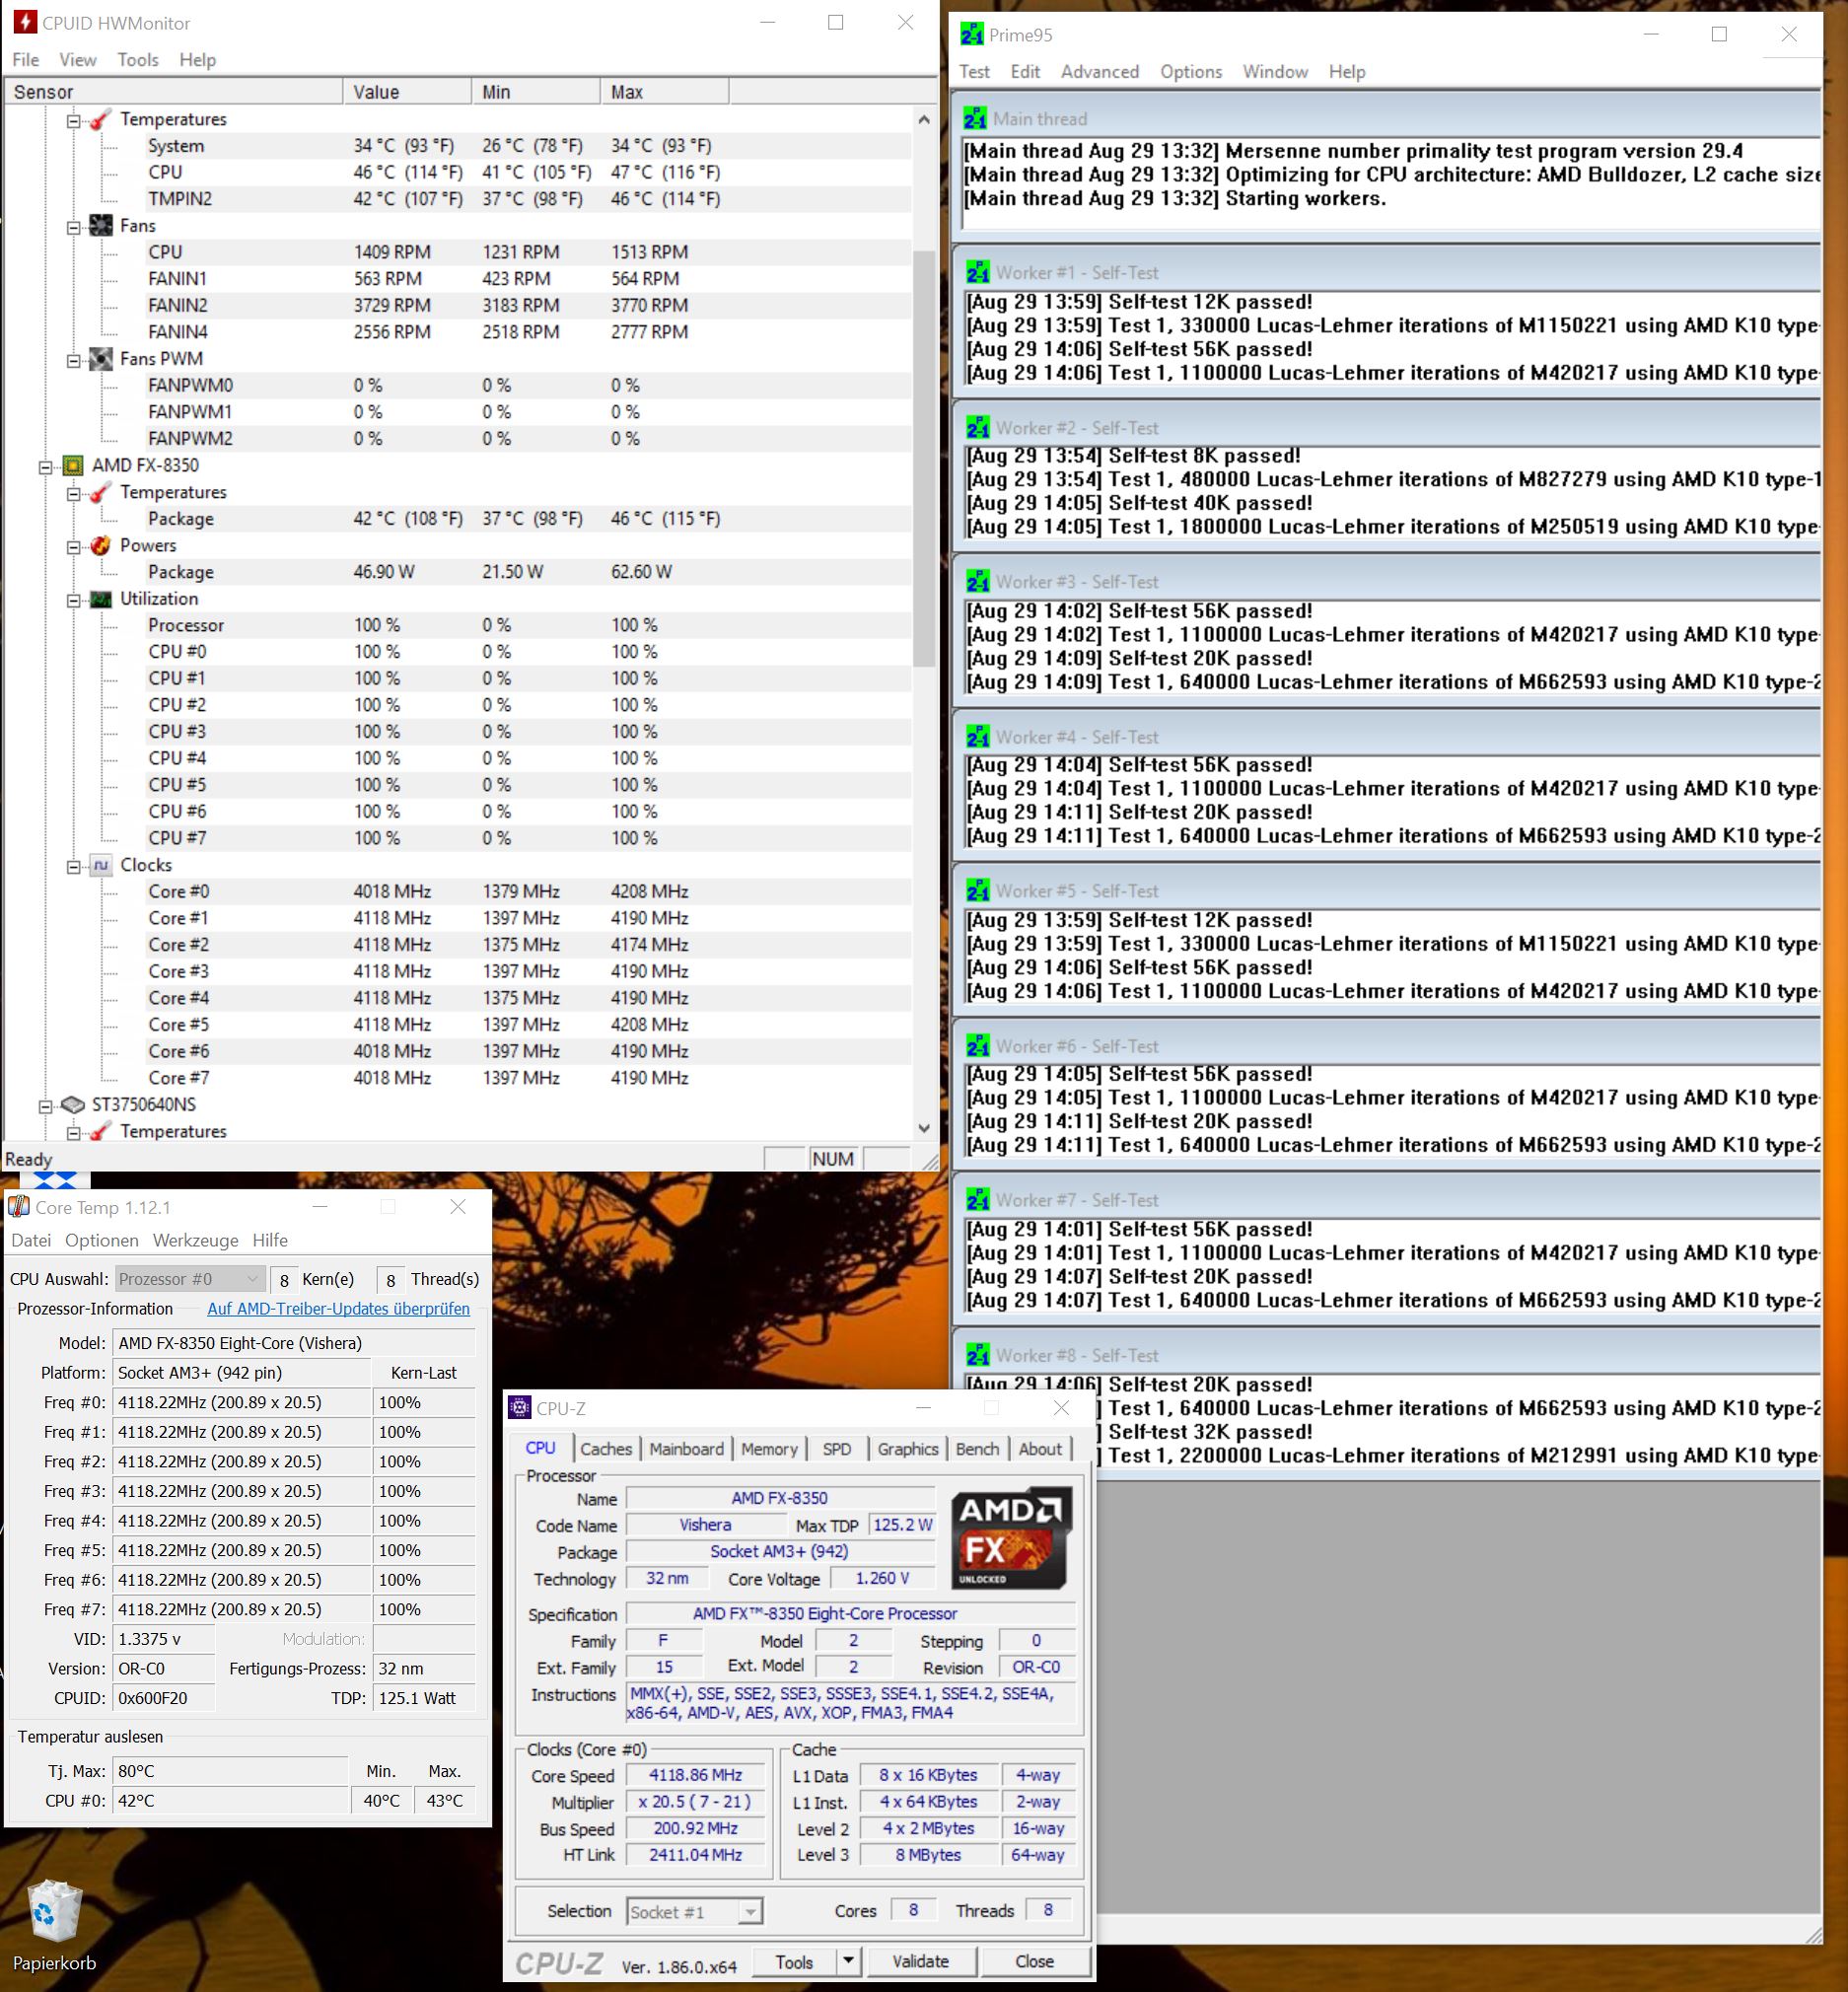Click the Core Temp title bar icon
The width and height of the screenshot is (1848, 1992).
coord(19,1207)
